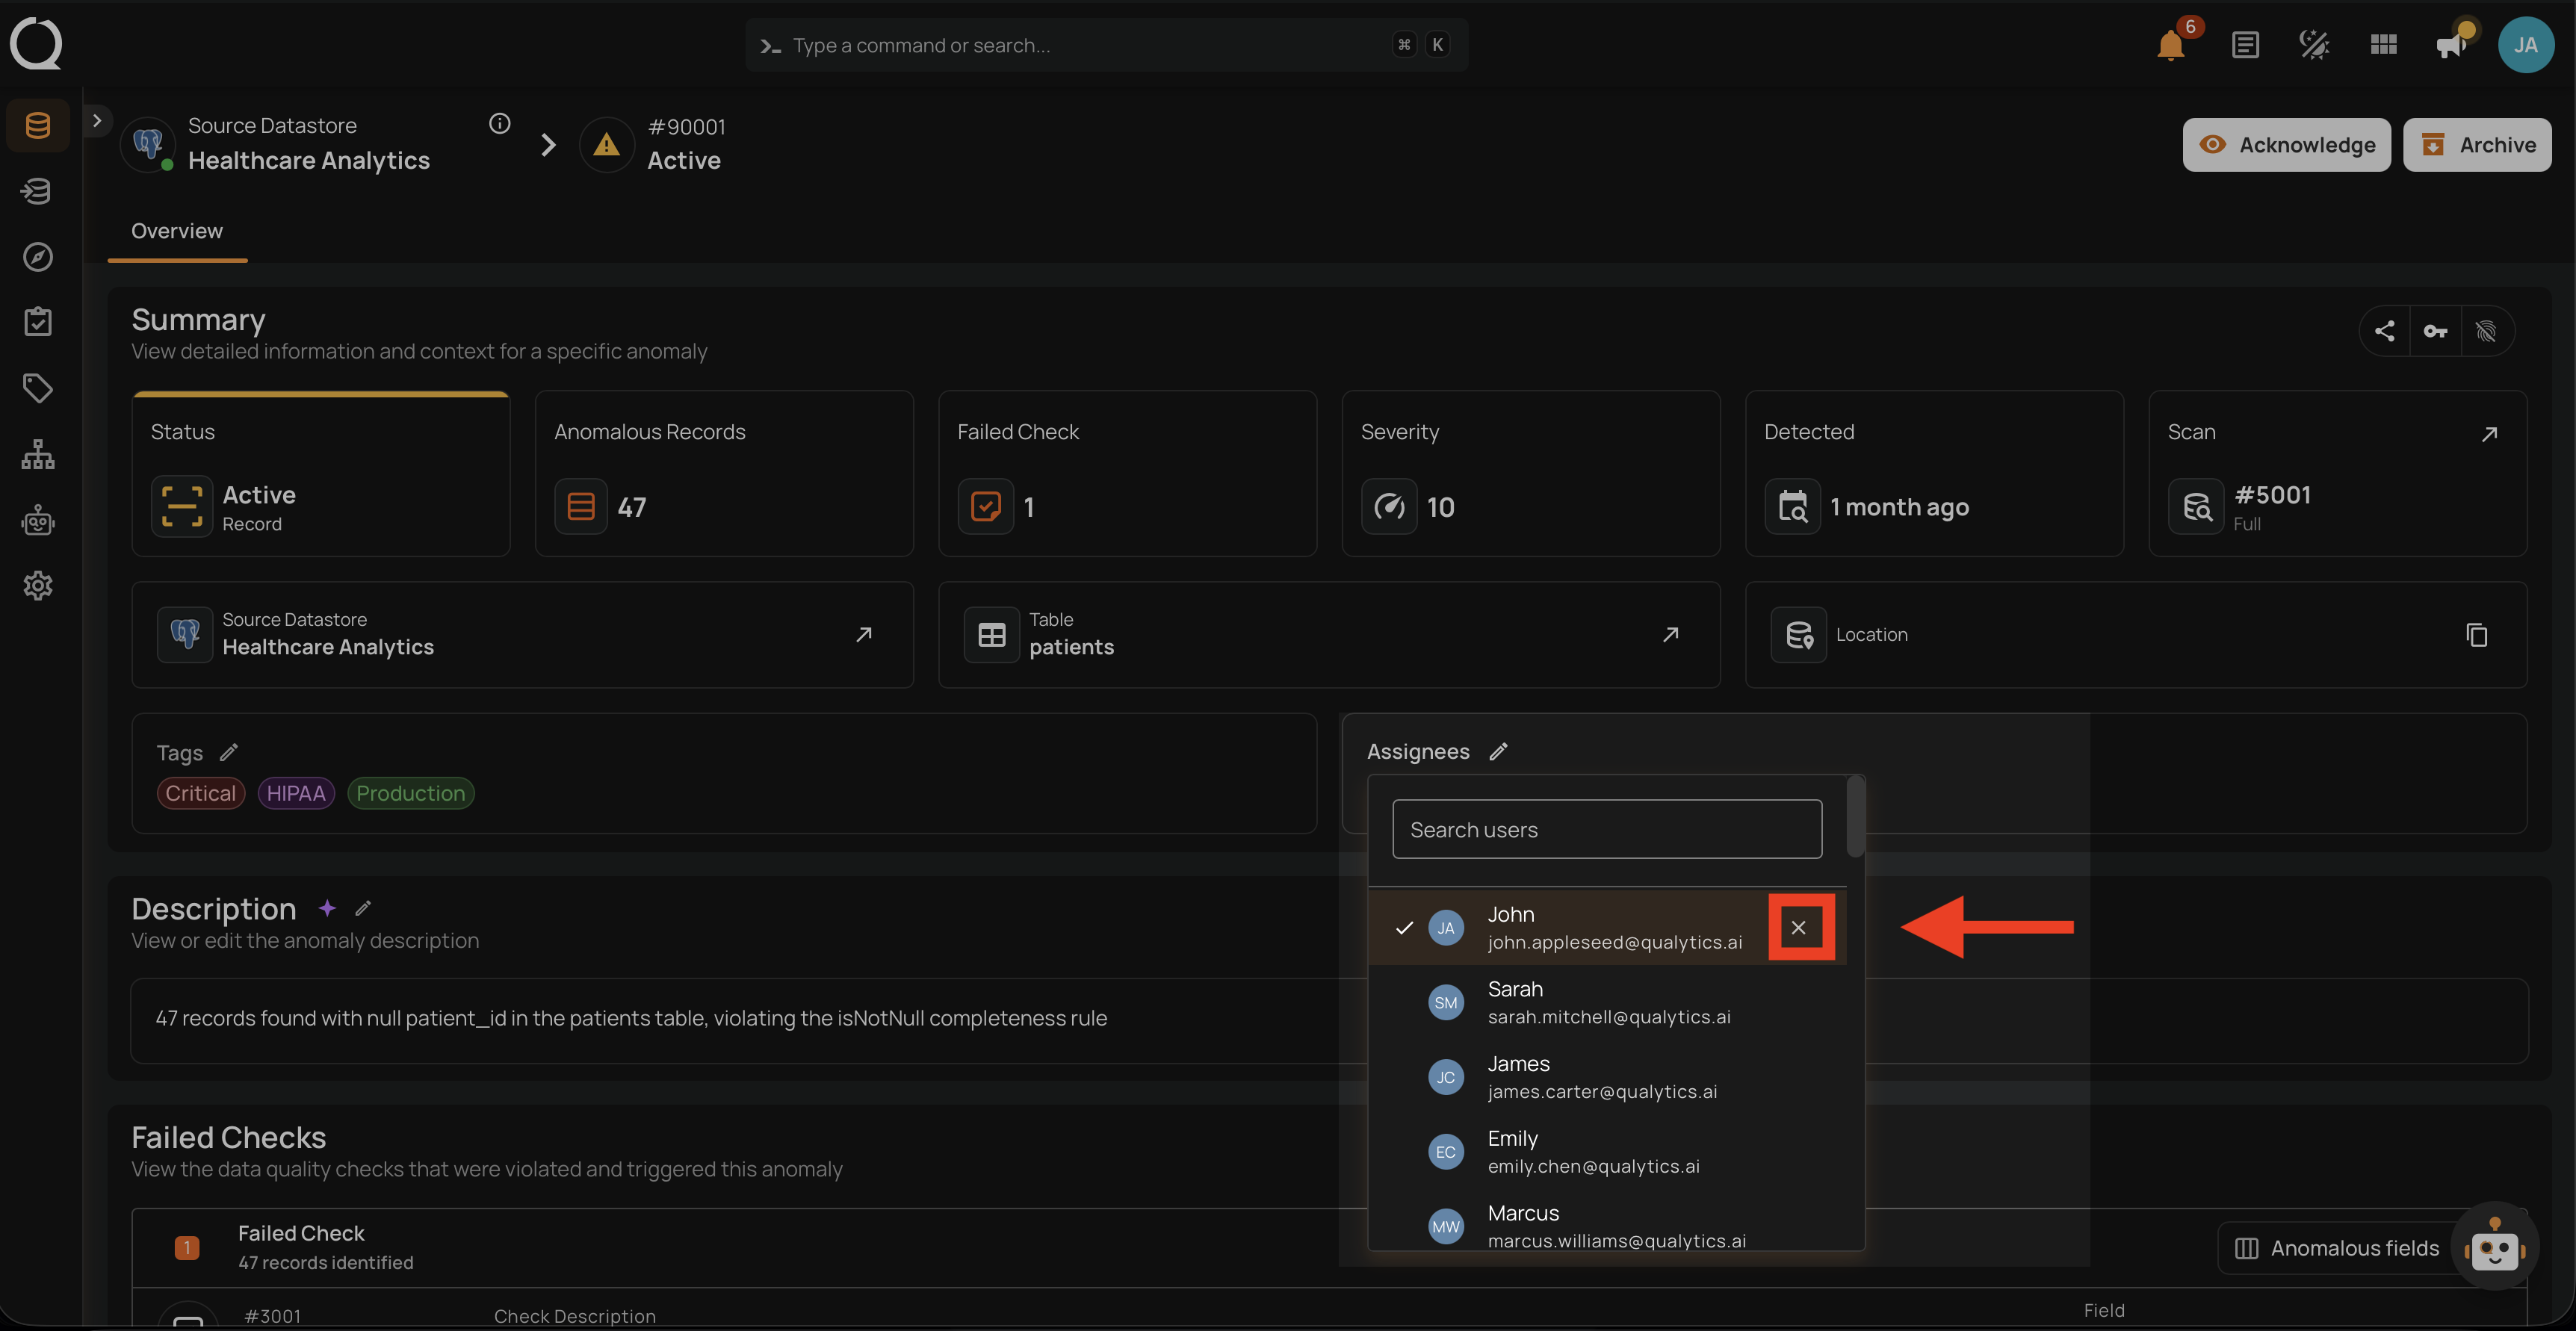The height and width of the screenshot is (1331, 2576).
Task: Focus the command search bar
Action: [x=1106, y=45]
